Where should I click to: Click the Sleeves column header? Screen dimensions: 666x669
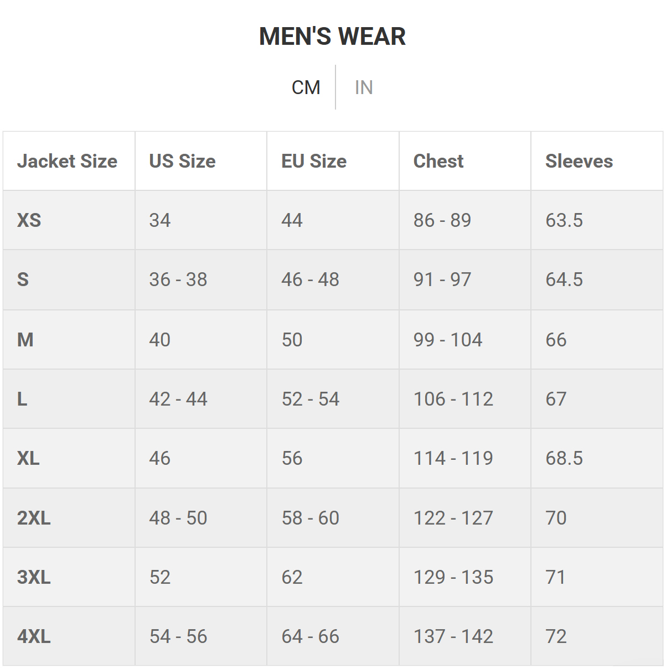pyautogui.click(x=579, y=161)
